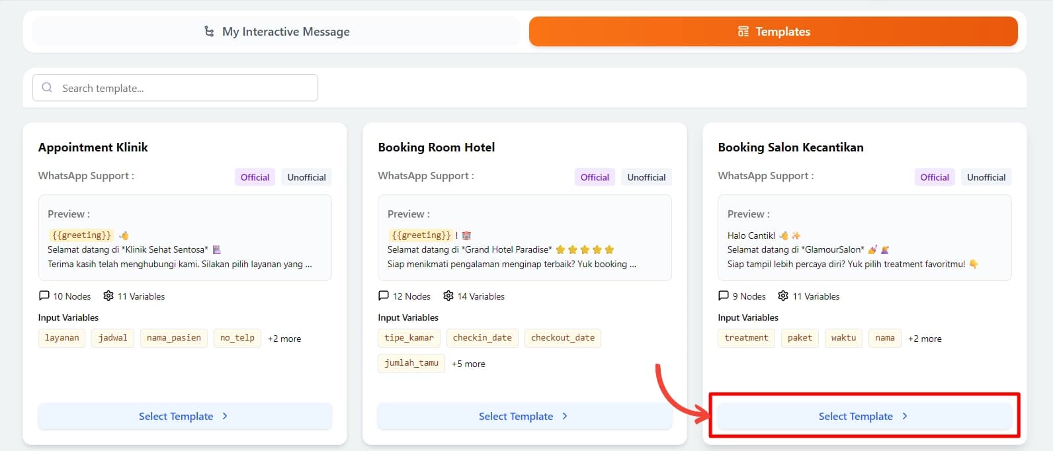Select Template for Appointment Klinik
Viewport: 1053px width, 451px height.
pyautogui.click(x=185, y=416)
